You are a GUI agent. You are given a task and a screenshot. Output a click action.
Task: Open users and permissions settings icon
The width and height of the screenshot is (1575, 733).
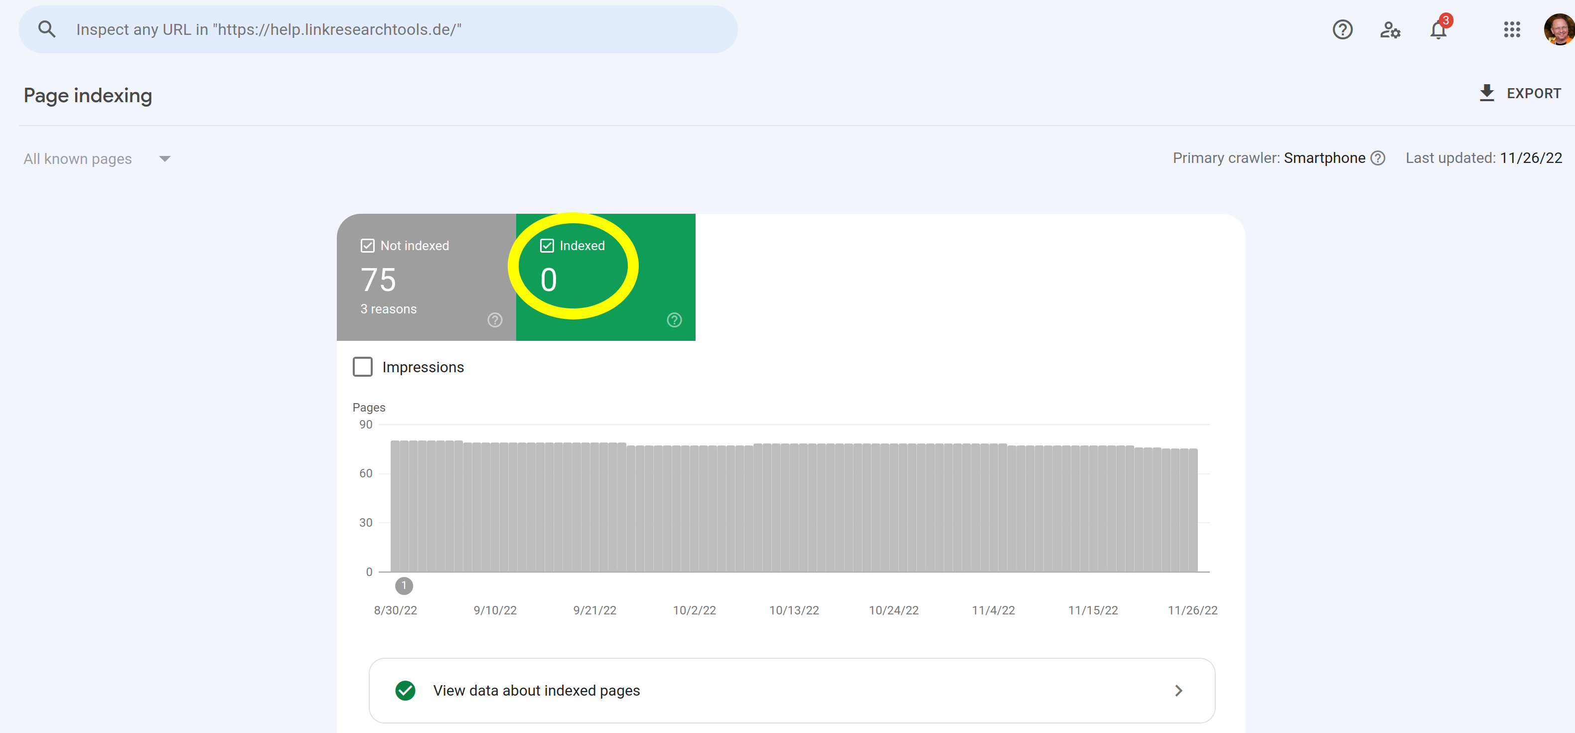1390,29
